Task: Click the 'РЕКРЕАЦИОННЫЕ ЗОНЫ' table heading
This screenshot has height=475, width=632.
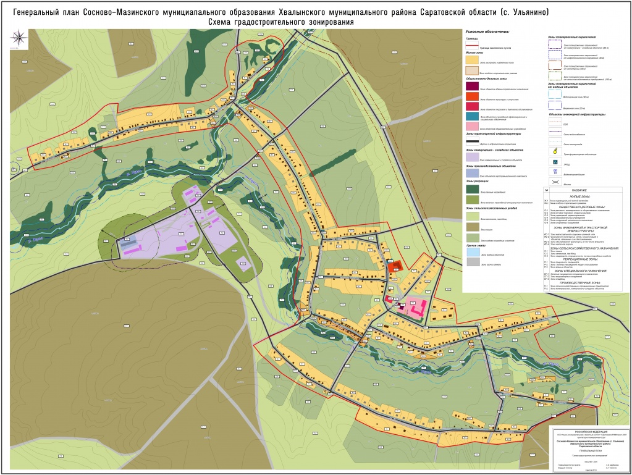Action: tap(579, 259)
